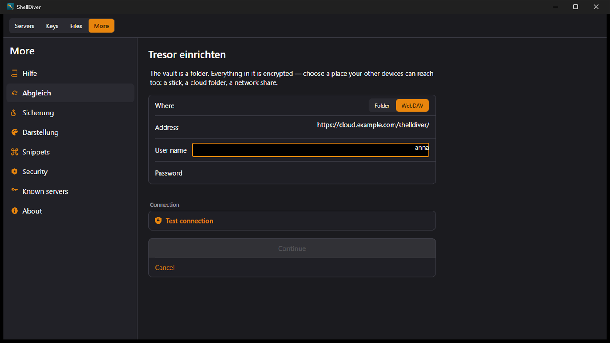Click the Security shield icon in sidebar
Viewport: 610px width, 343px height.
(x=14, y=171)
